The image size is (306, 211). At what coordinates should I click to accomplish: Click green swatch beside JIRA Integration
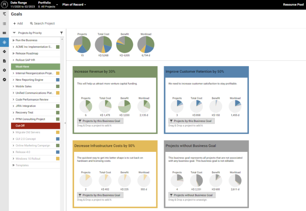58,106
